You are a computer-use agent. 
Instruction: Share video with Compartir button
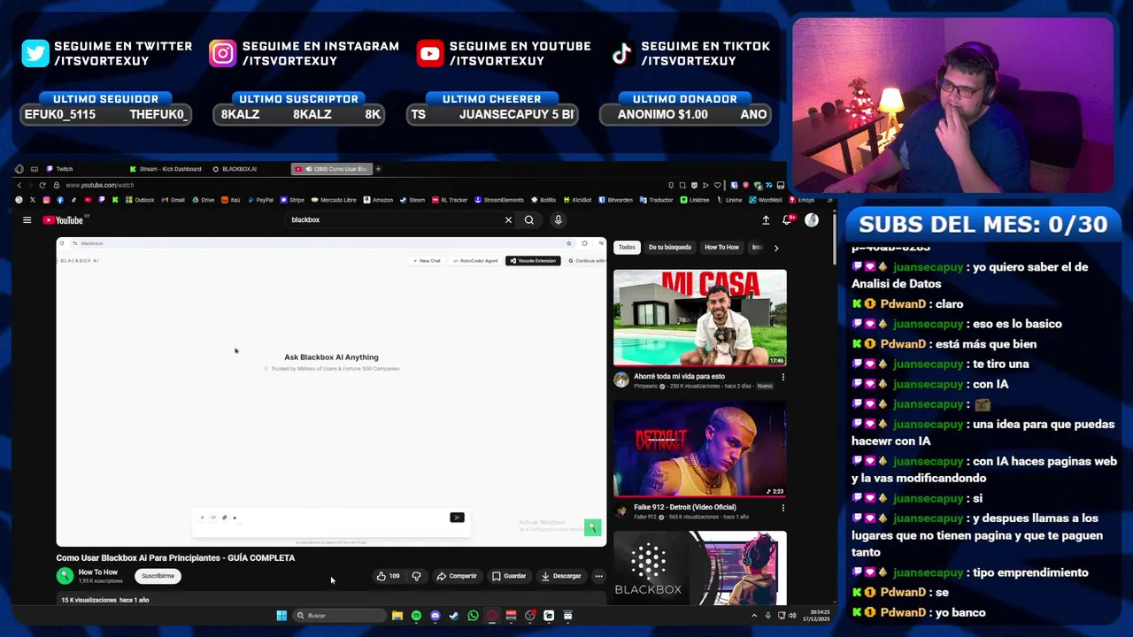457,576
